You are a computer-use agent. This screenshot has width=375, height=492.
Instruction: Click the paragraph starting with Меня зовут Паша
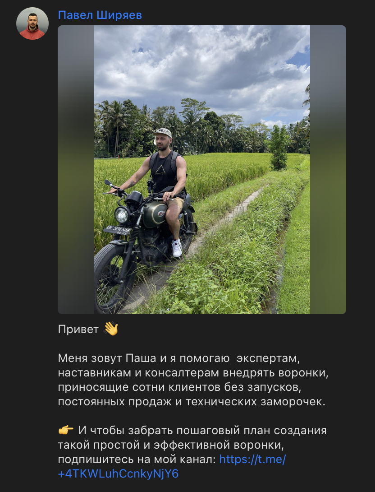[x=193, y=380]
